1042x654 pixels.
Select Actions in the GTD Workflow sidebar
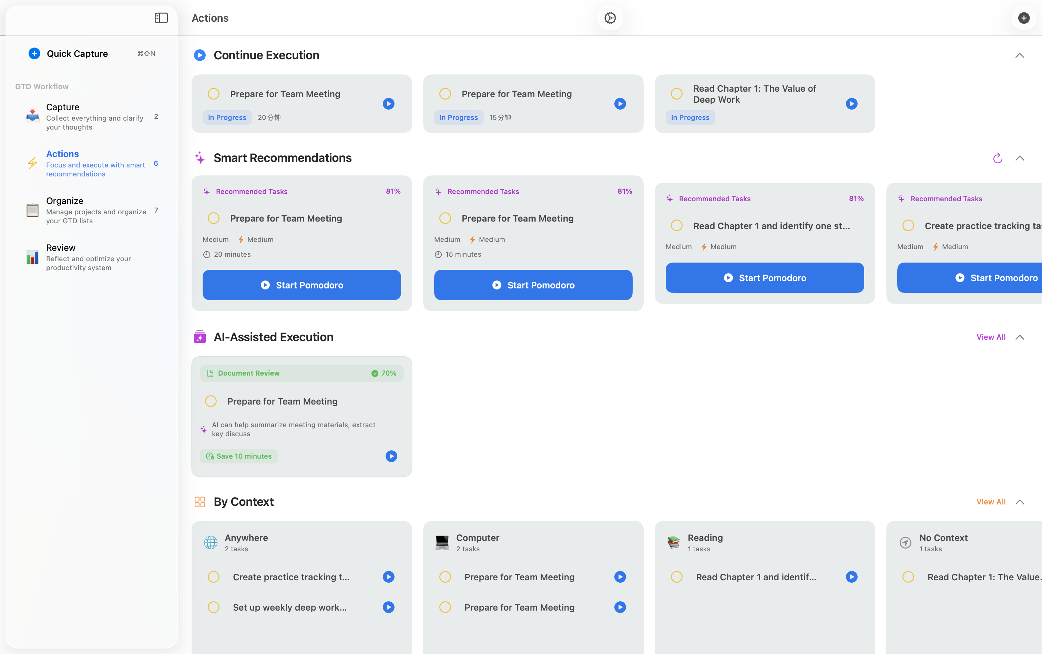click(62, 154)
